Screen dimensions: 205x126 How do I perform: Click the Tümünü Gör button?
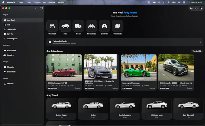(197, 51)
